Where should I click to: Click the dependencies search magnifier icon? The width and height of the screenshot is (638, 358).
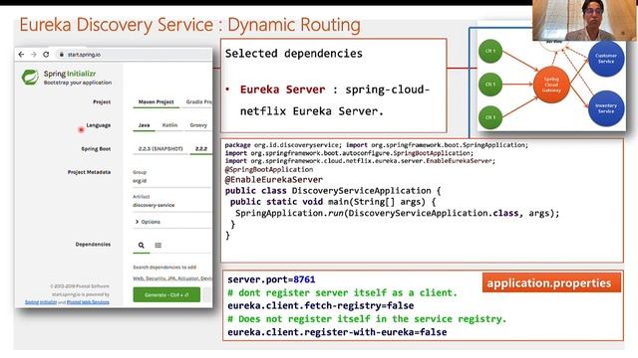[x=142, y=246]
